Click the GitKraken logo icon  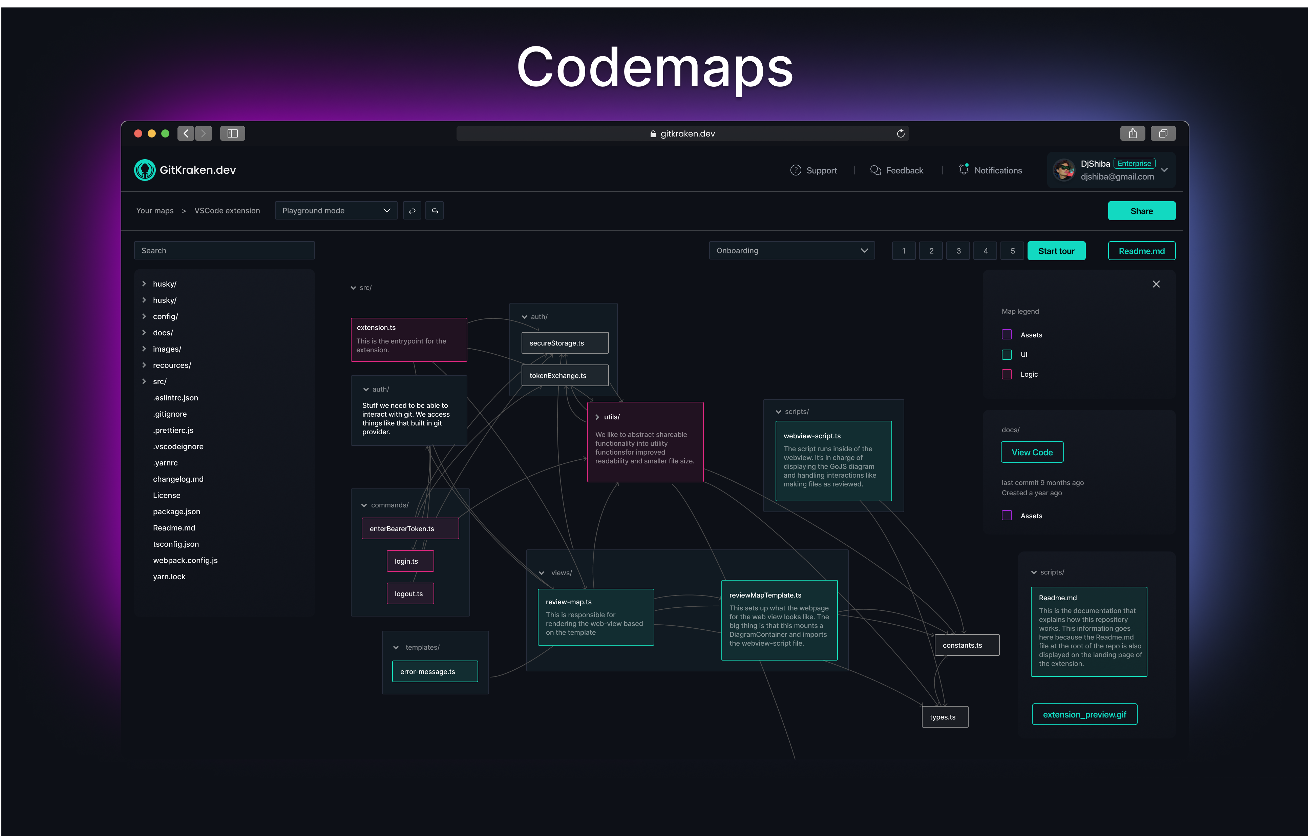pyautogui.click(x=145, y=170)
